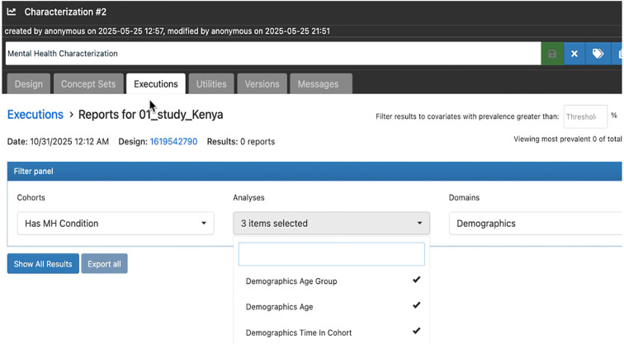This screenshot has height=344, width=624.
Task: Open the Utilities tab
Action: click(211, 84)
